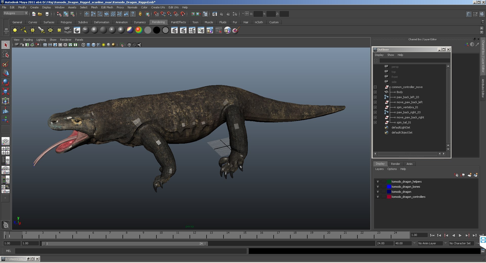The height and width of the screenshot is (263, 486).
Task: Toggle display type box of komodo_dragon_bones layer
Action: [x=383, y=187]
